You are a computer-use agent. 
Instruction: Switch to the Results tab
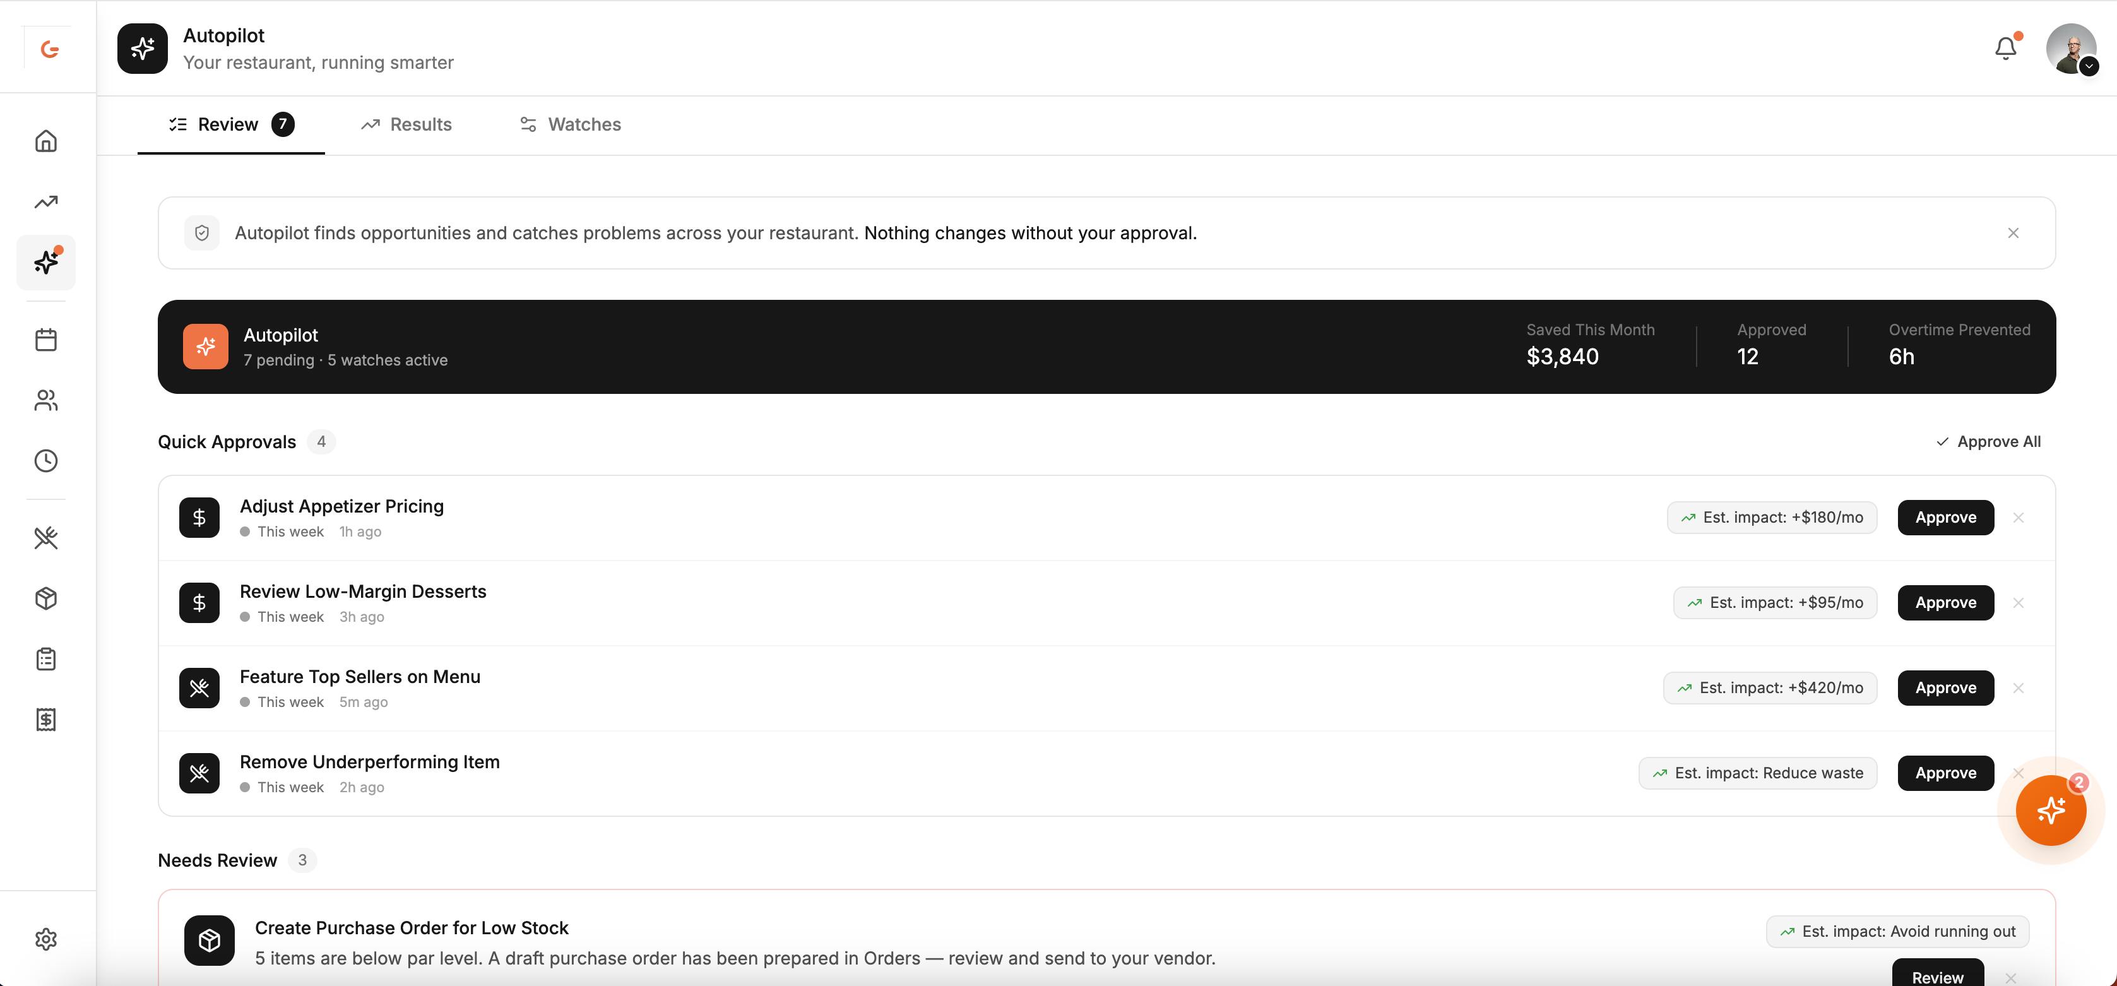(406, 125)
